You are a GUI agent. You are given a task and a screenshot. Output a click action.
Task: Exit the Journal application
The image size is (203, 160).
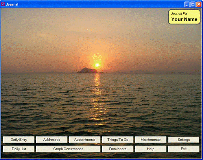(184, 149)
